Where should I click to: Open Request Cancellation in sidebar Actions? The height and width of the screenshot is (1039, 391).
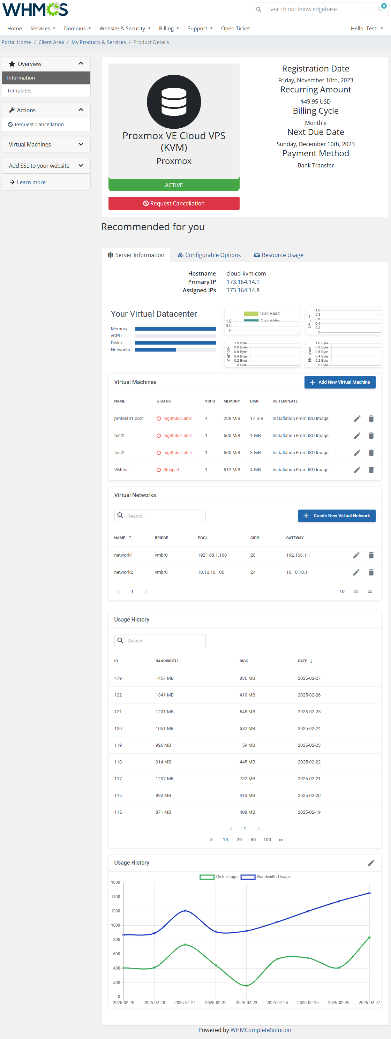pos(39,125)
